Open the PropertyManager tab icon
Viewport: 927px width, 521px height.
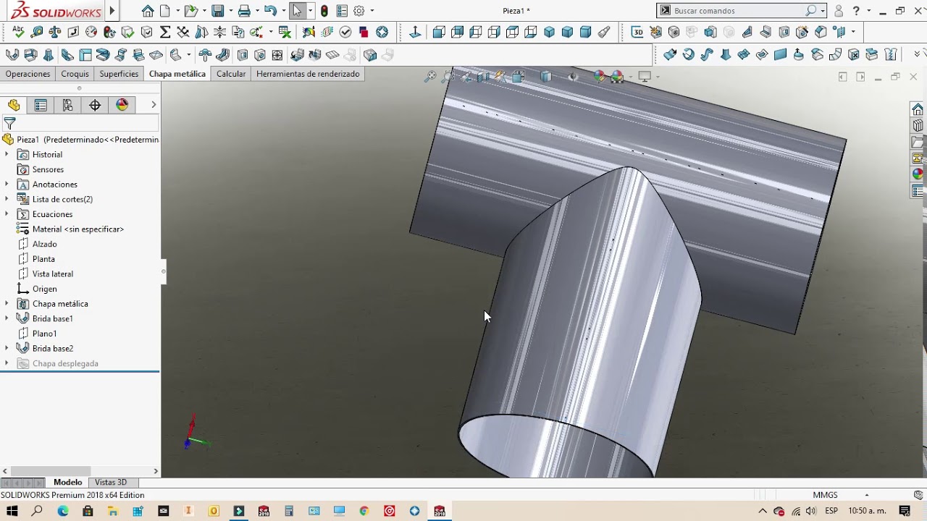pyautogui.click(x=41, y=106)
